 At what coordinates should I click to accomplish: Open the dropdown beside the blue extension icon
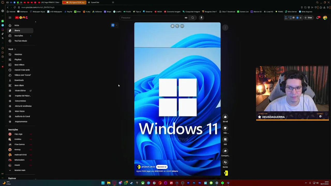(116, 25)
